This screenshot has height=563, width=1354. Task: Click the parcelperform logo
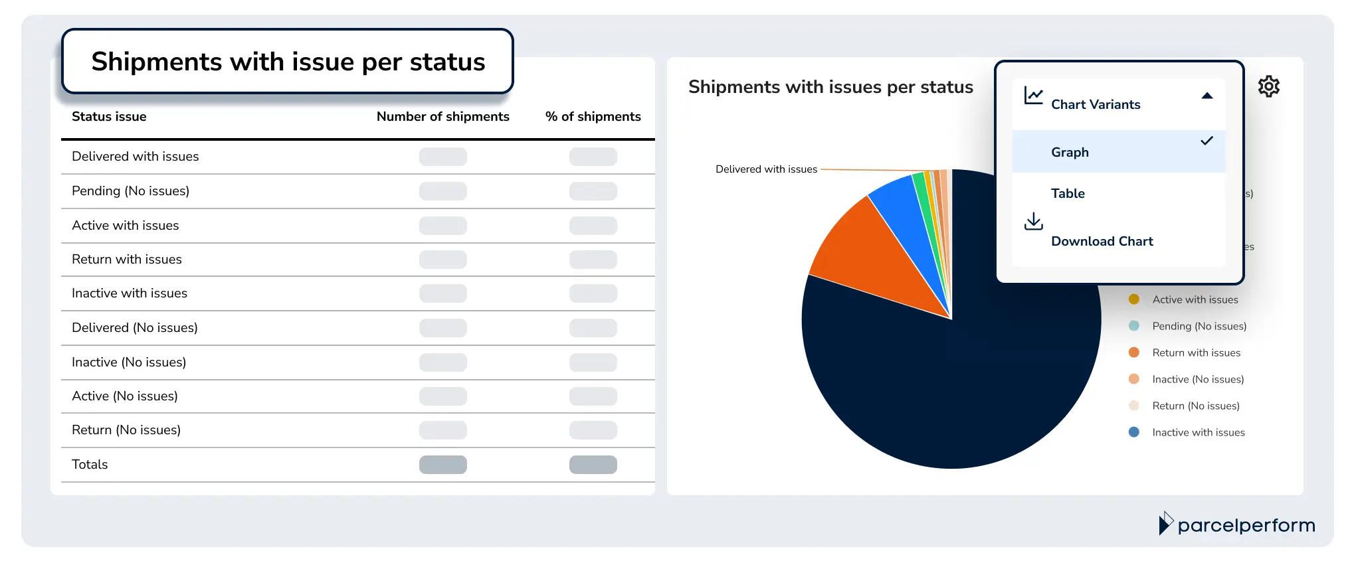(x=1237, y=524)
